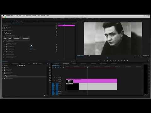Open Timeline Display Settings wrench

pos(64,67)
